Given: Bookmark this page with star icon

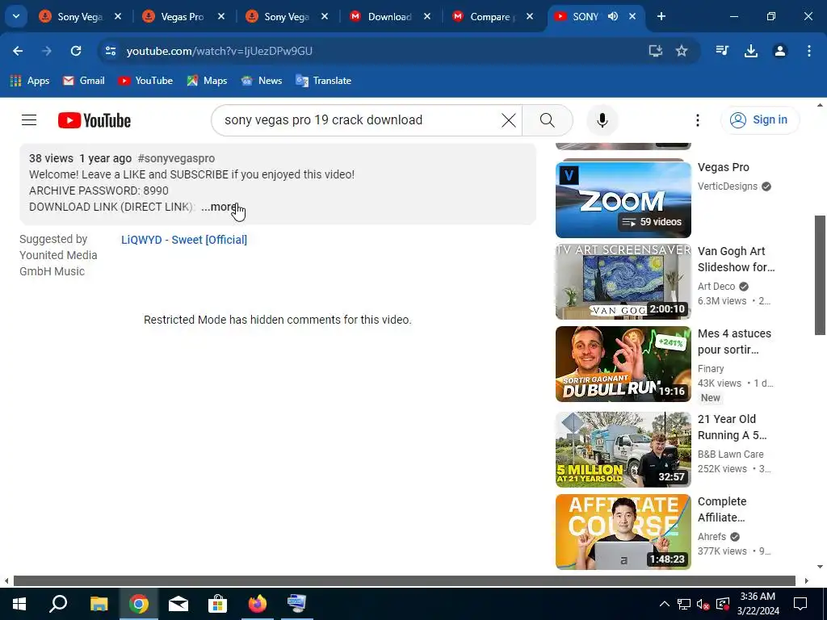Looking at the screenshot, I should pyautogui.click(x=682, y=51).
